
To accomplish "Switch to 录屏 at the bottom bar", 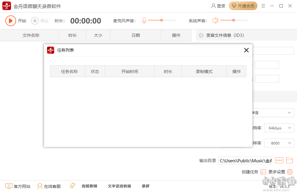I will (x=145, y=186).
